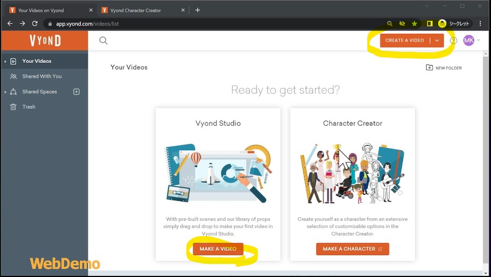Reload the page with refresh icon

tap(35, 23)
